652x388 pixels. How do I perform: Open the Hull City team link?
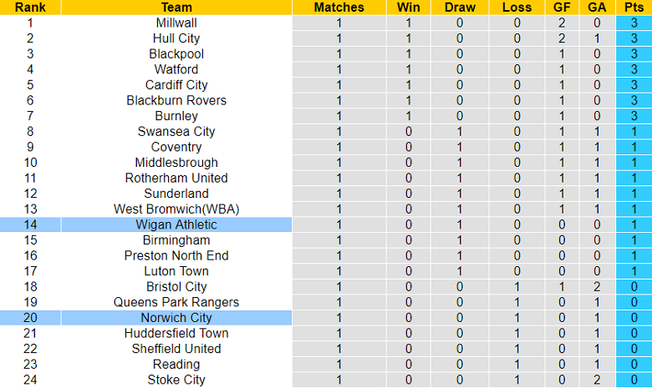tap(176, 38)
